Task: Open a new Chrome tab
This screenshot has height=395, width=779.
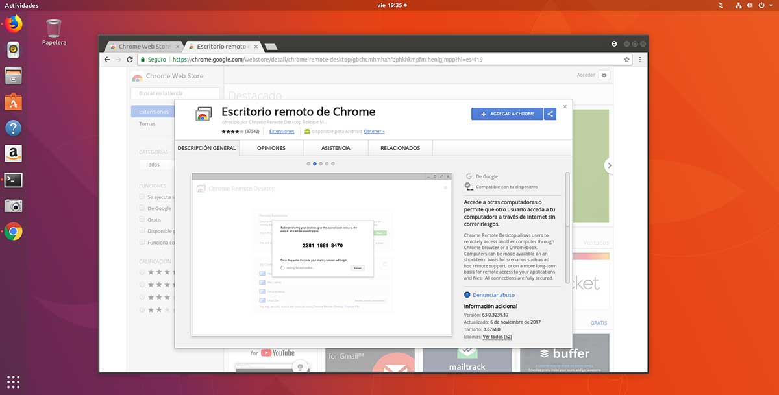Action: click(x=271, y=47)
